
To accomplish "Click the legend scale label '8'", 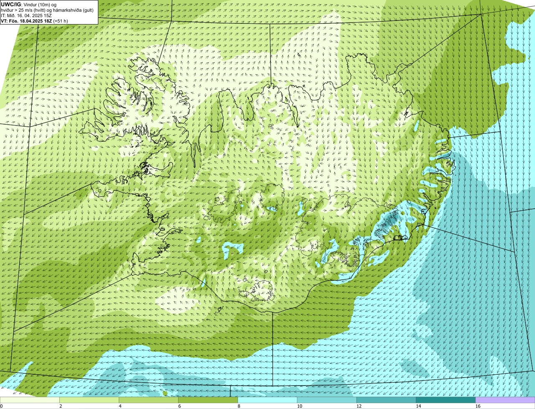I will click(239, 406).
